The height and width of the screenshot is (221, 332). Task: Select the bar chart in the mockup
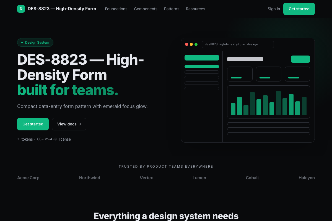tap(269, 102)
